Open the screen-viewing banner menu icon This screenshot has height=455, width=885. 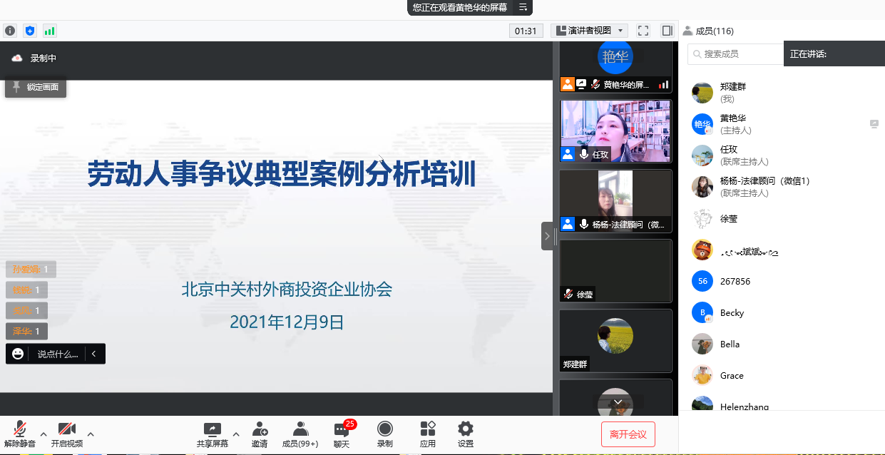click(x=523, y=7)
